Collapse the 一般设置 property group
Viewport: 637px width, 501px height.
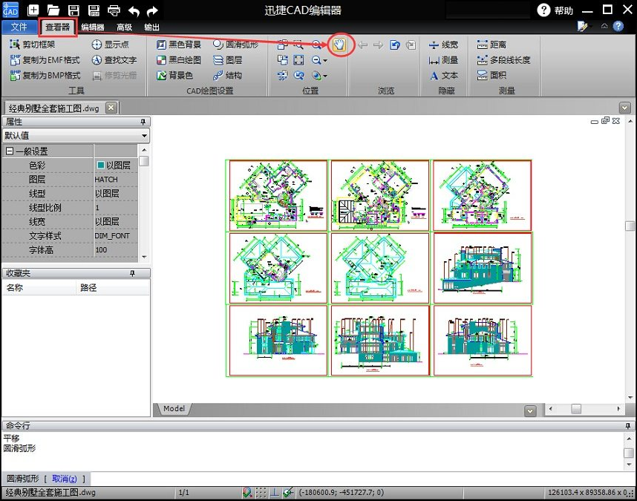10,151
